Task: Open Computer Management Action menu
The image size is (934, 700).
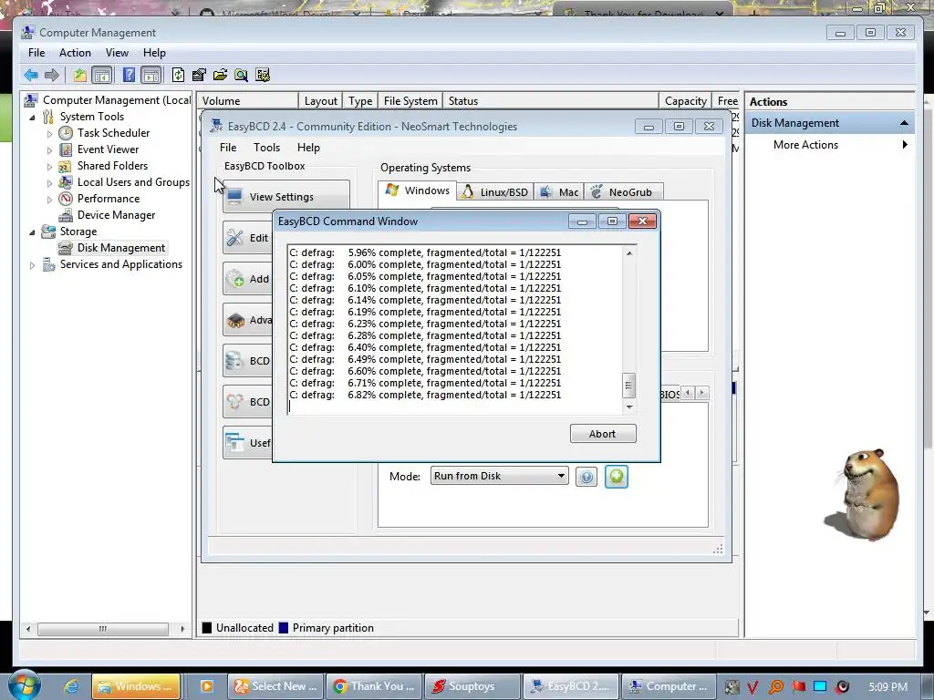Action: click(x=75, y=53)
